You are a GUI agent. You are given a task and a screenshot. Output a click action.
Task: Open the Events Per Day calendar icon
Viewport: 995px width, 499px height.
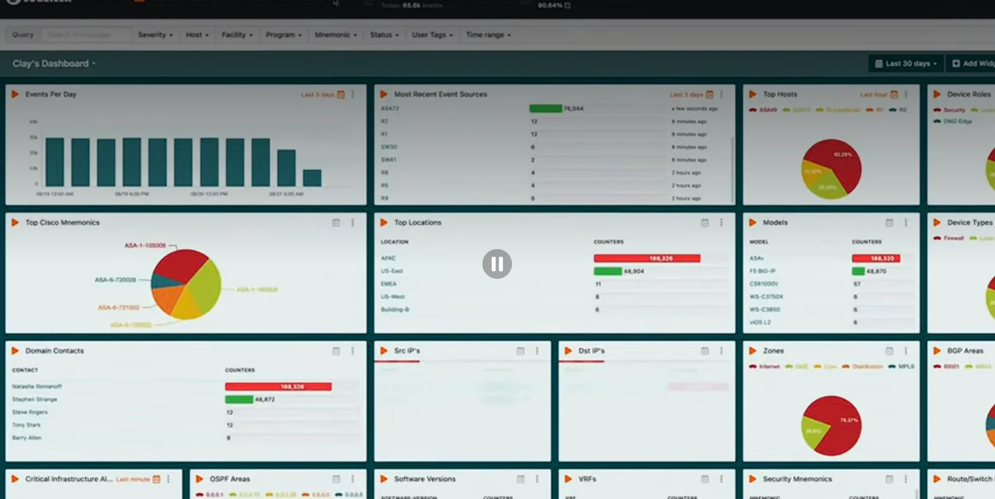(x=341, y=94)
